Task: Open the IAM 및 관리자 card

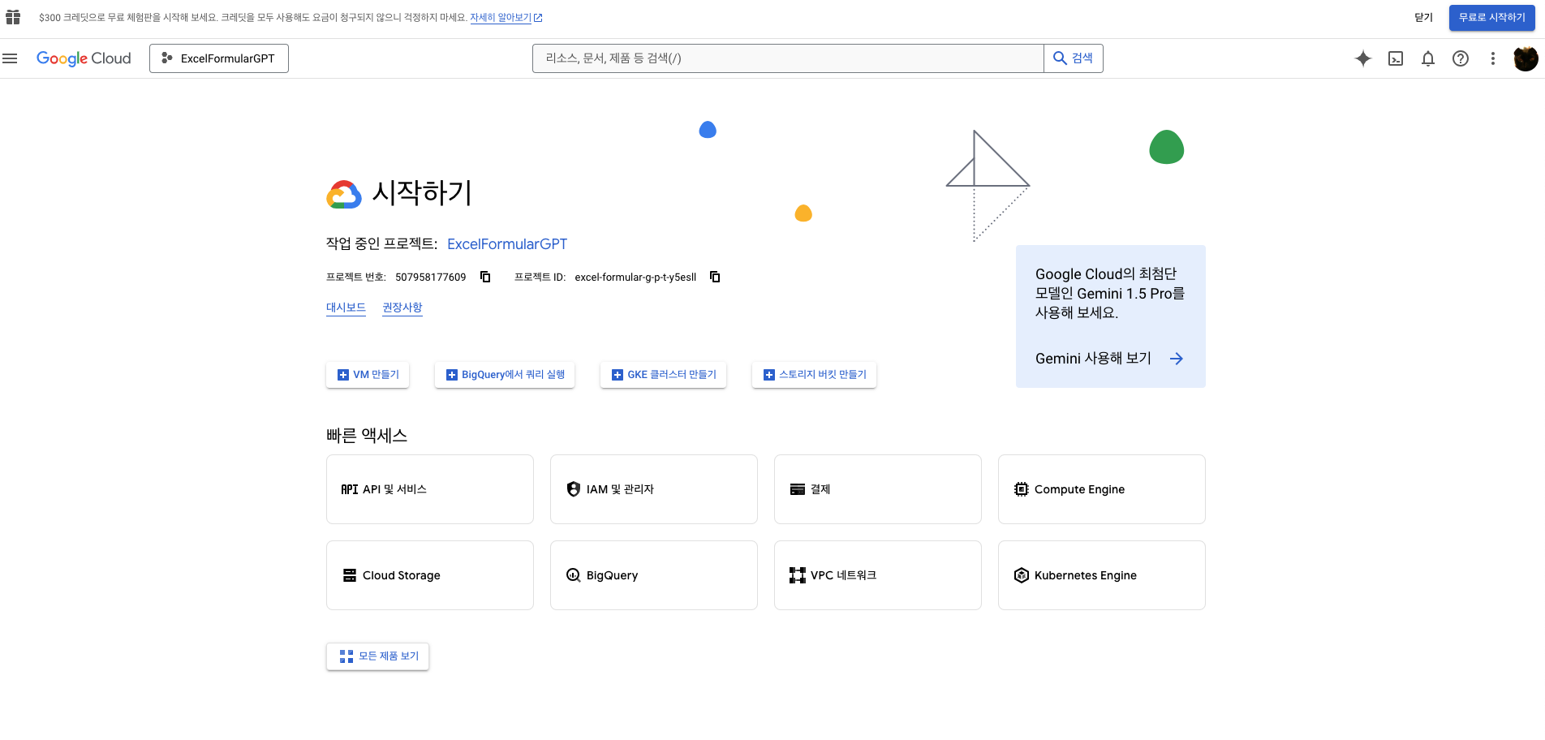Action: tap(654, 489)
